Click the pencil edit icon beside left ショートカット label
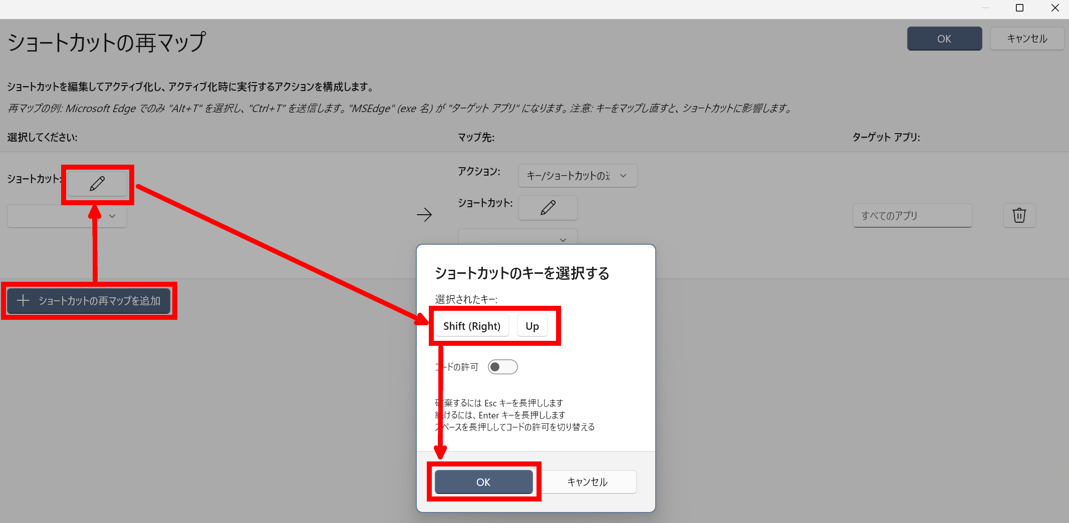The image size is (1069, 523). point(97,184)
